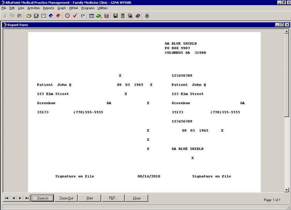Image resolution: width=291 pixels, height=210 pixels.
Task: Click the vertical scrollbar down arrow
Action: pyautogui.click(x=286, y=190)
